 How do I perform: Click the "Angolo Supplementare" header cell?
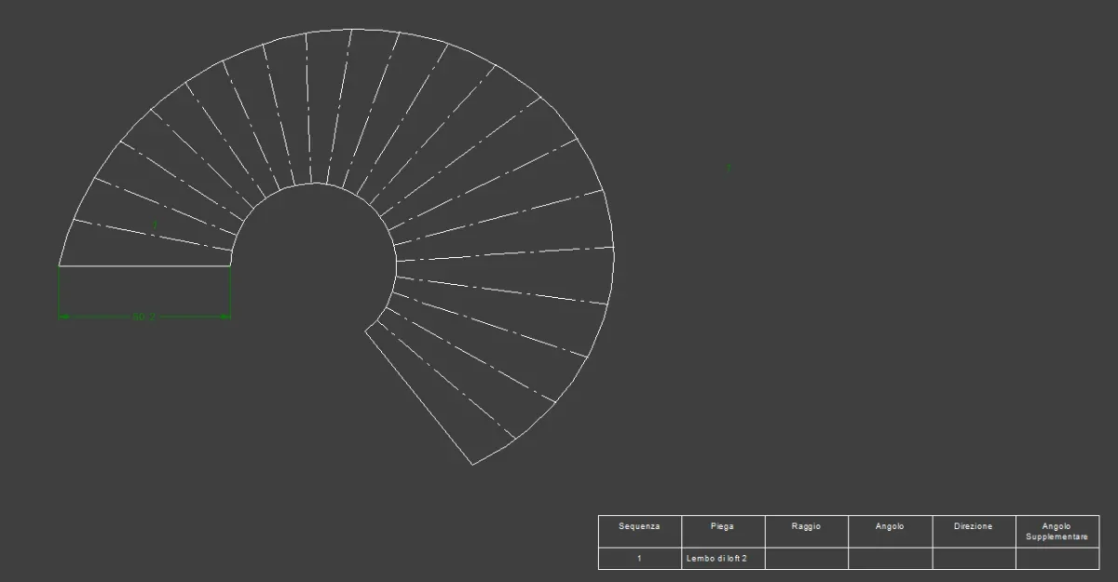click(x=1057, y=532)
